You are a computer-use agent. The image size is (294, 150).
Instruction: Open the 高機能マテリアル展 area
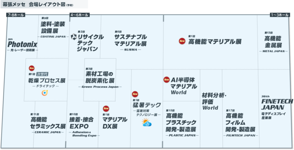pos(215,42)
